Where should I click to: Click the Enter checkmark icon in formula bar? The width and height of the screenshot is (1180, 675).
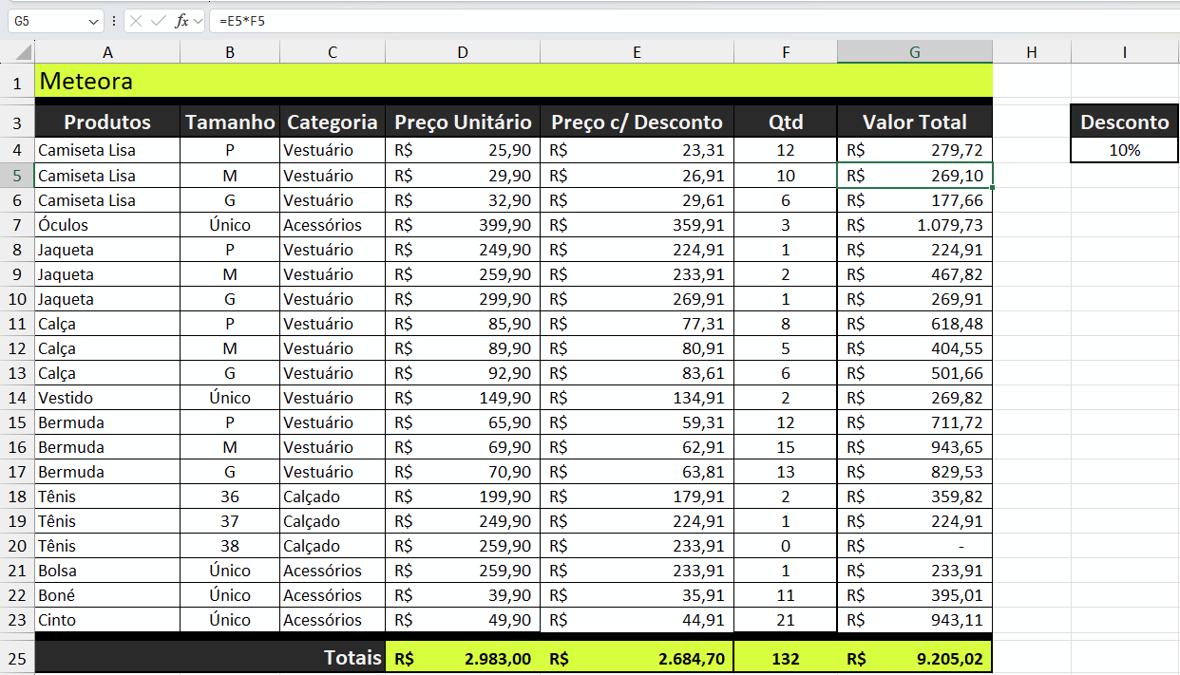(x=159, y=20)
